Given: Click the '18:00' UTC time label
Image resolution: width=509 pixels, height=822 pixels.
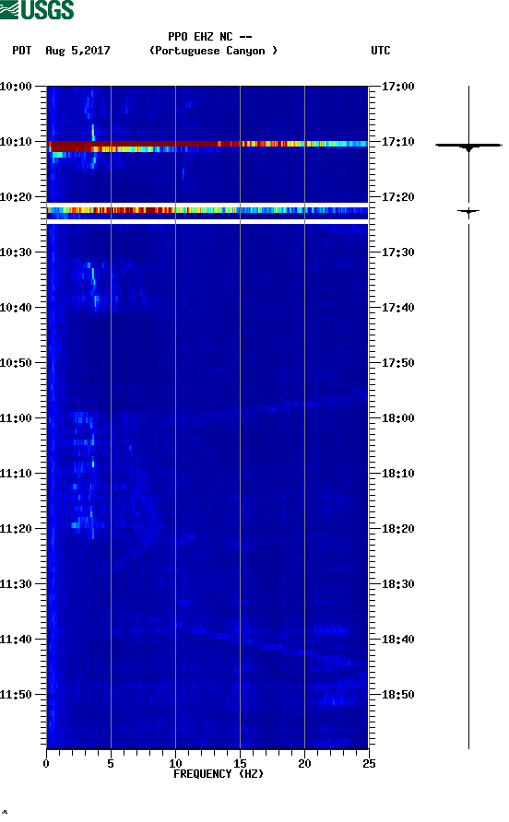Looking at the screenshot, I should (x=397, y=418).
